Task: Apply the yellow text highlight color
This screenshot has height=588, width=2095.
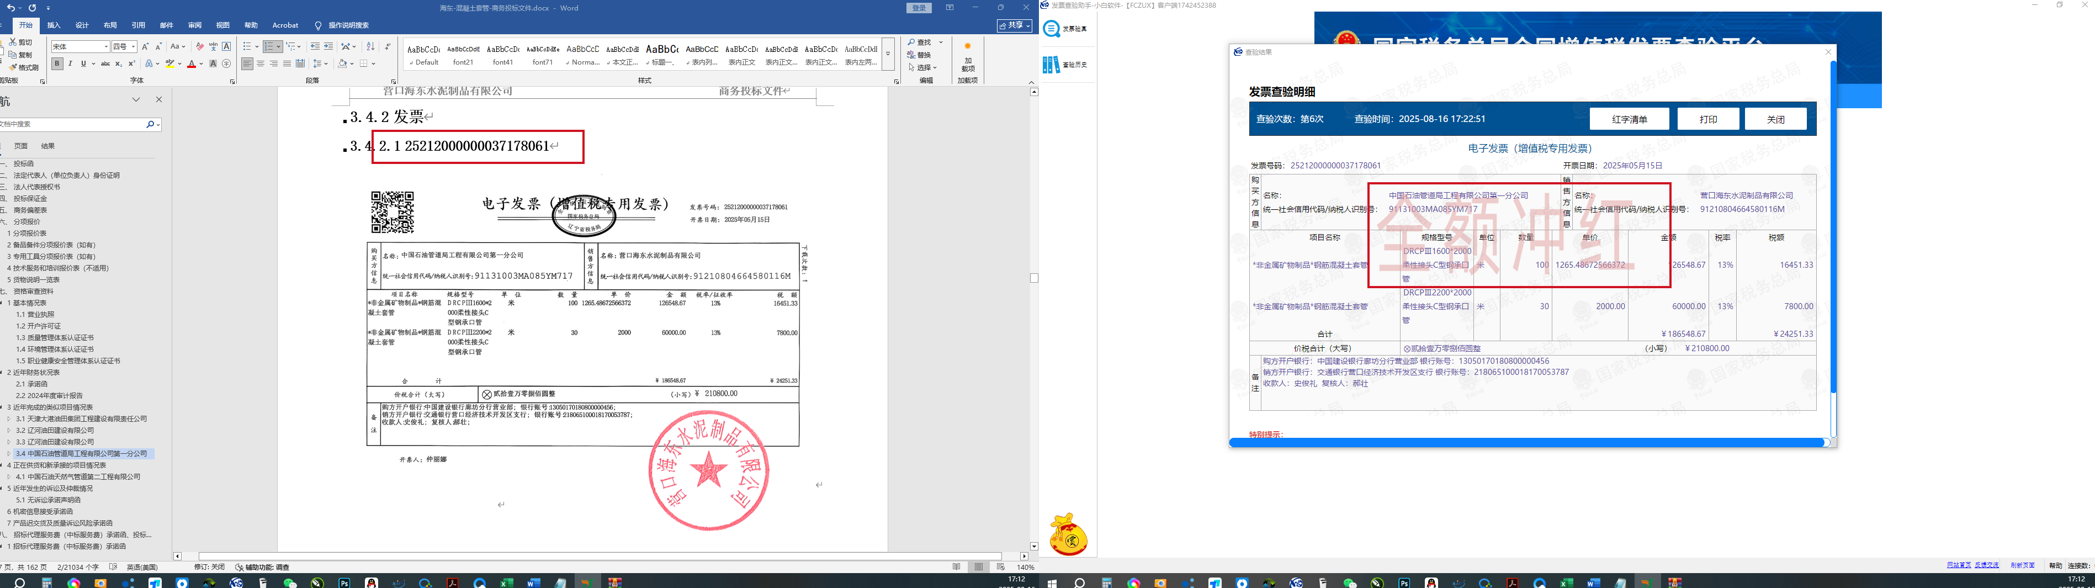Action: [x=170, y=63]
